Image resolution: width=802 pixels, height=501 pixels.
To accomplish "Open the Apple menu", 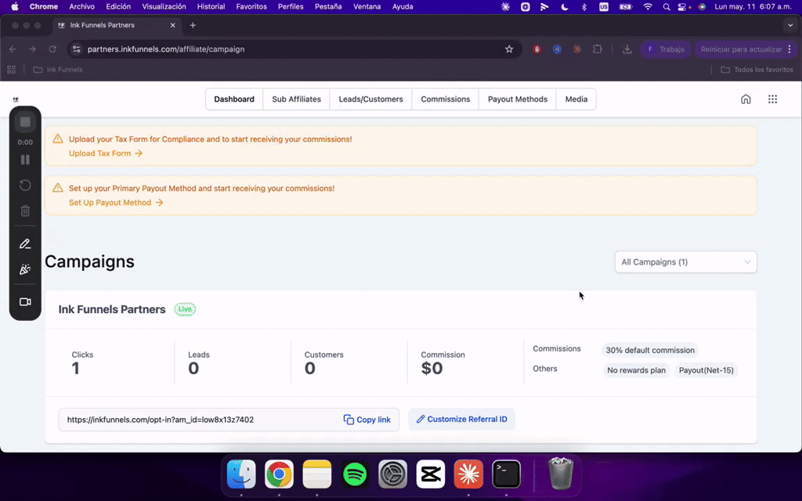I will click(15, 6).
